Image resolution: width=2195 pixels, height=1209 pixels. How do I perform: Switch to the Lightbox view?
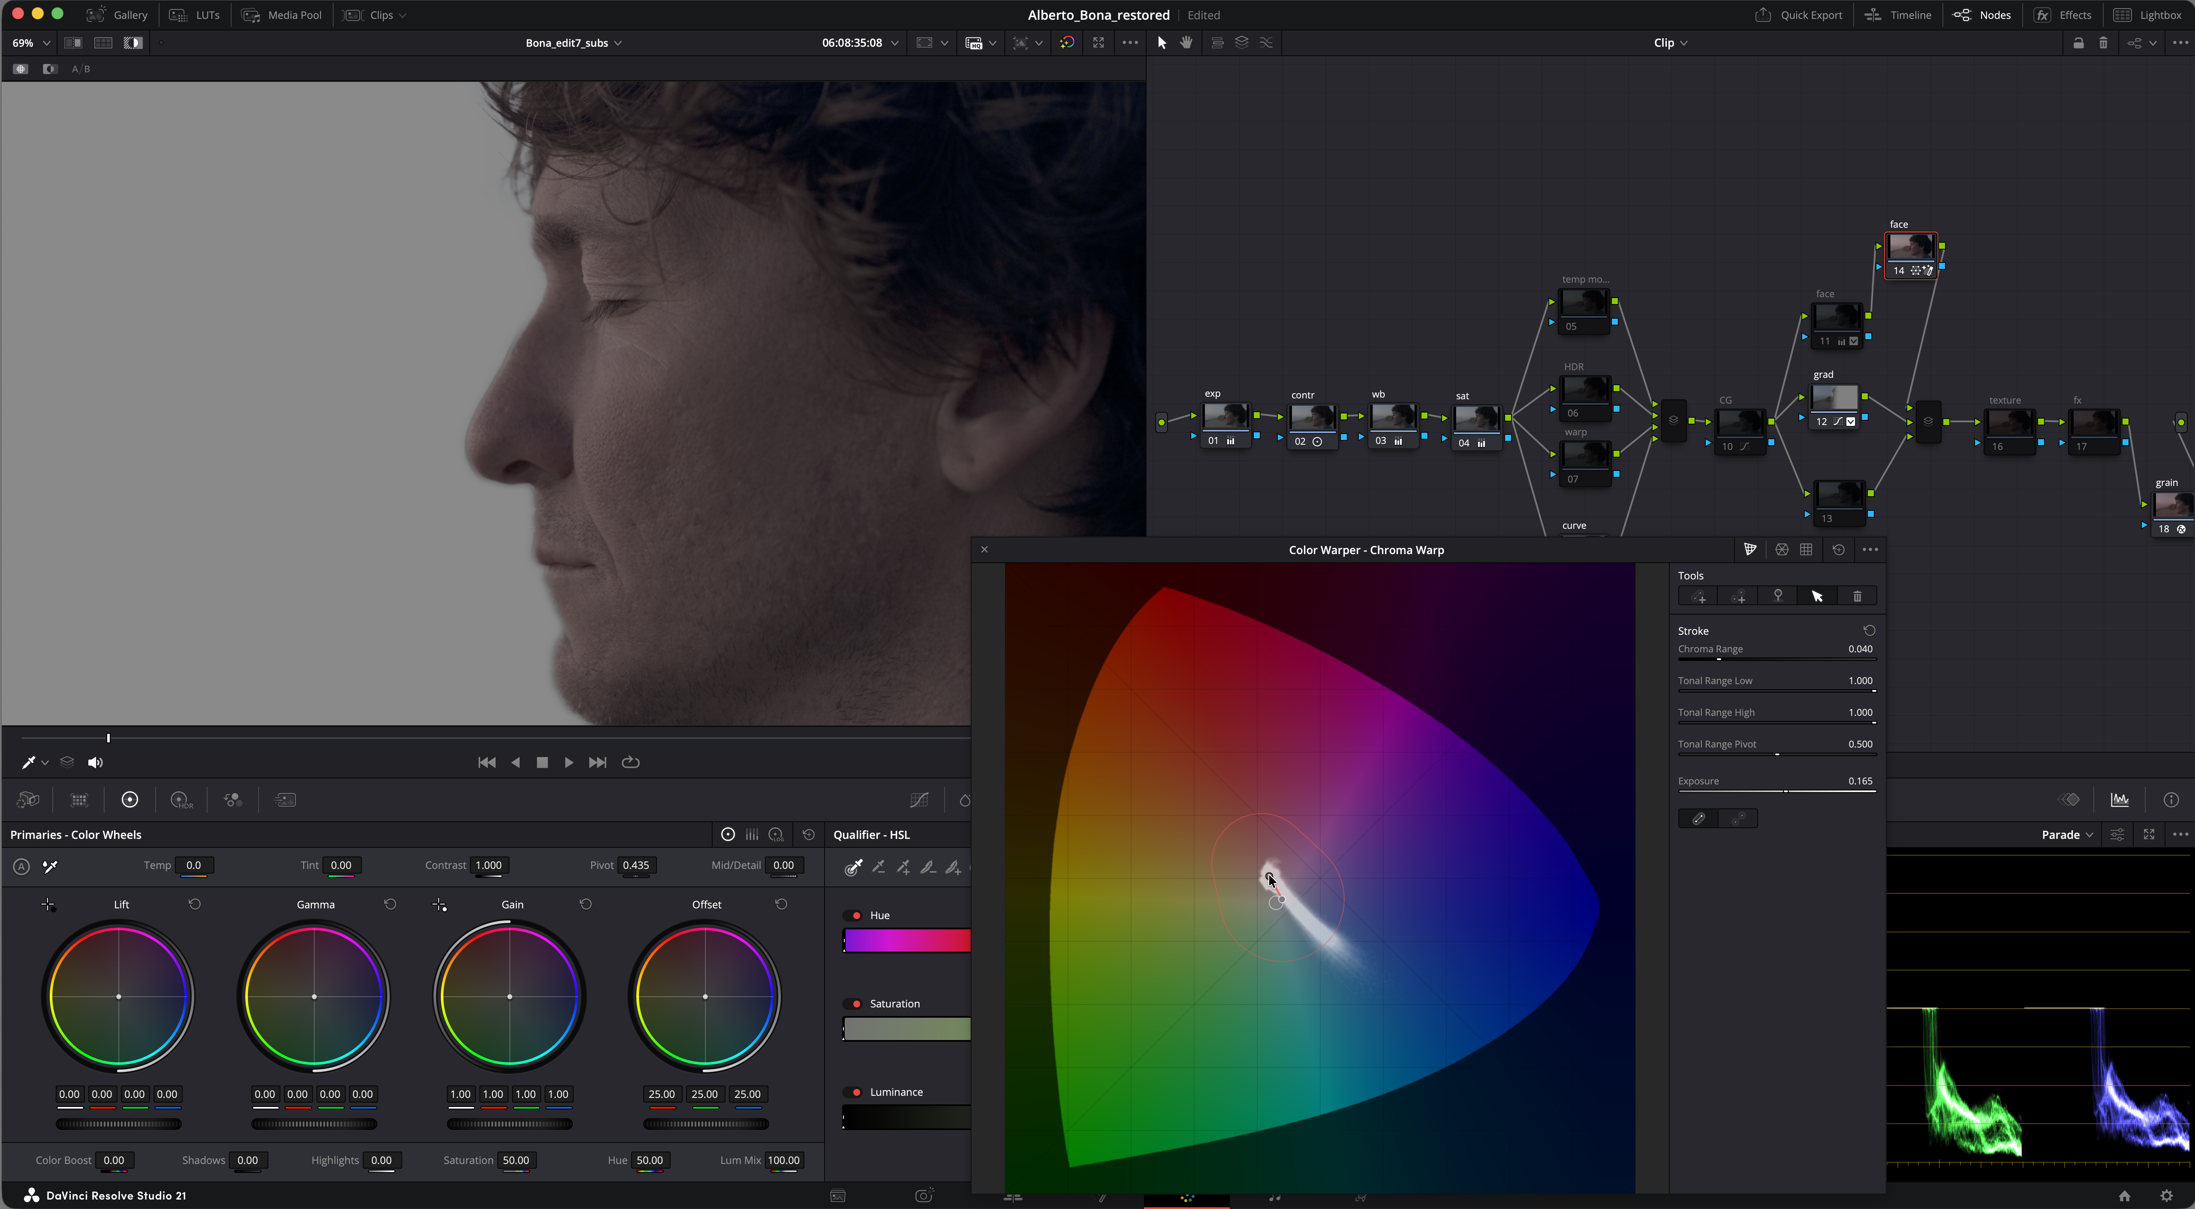tap(2147, 15)
